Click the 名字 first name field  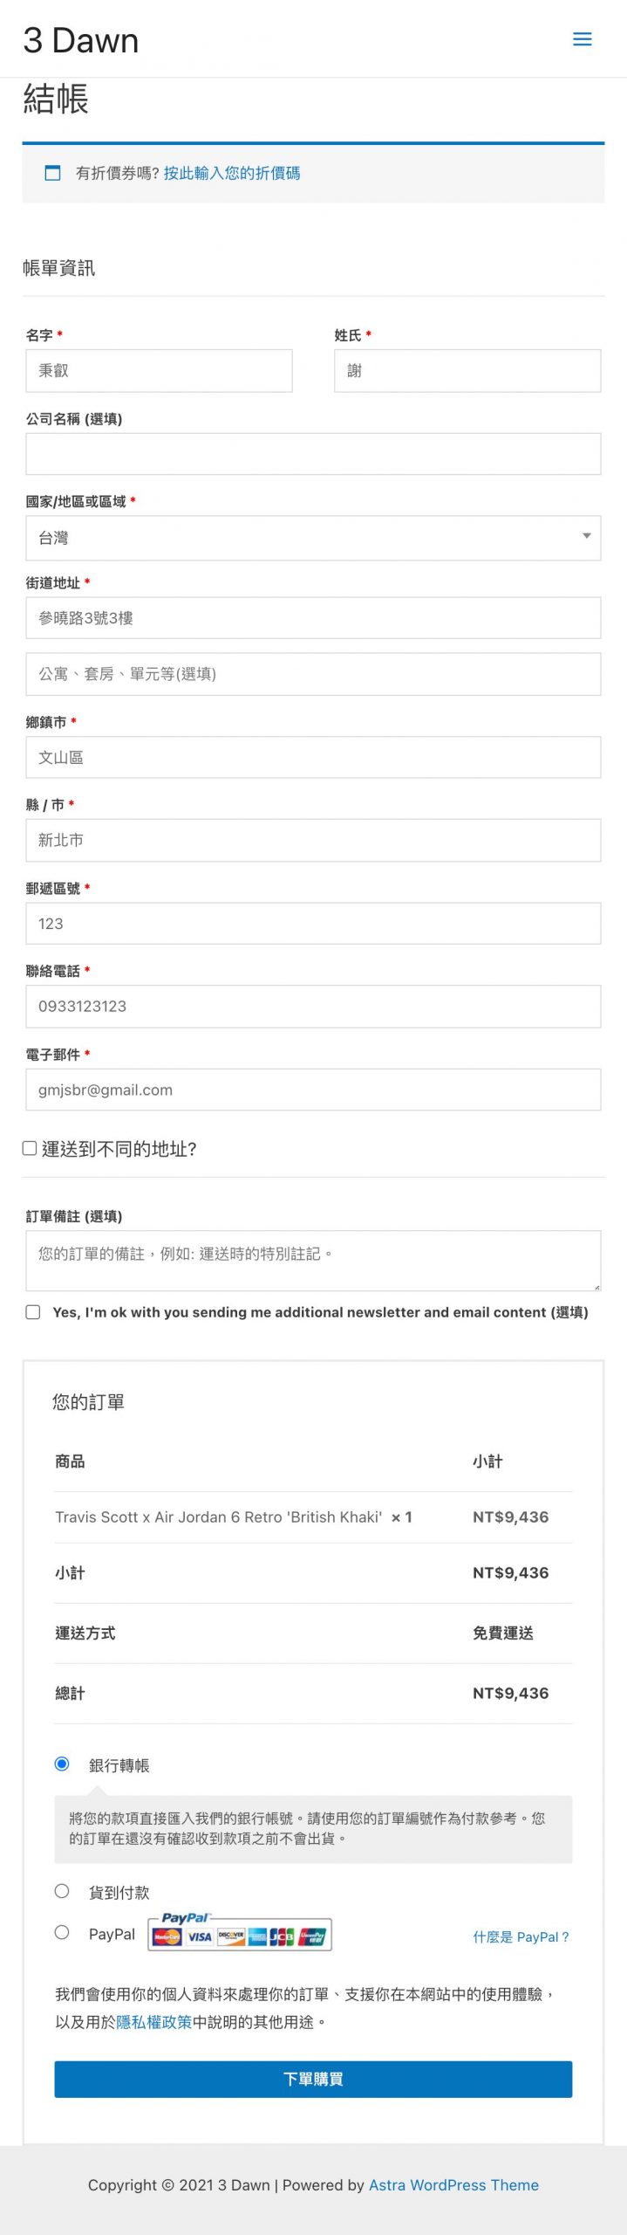tap(159, 371)
